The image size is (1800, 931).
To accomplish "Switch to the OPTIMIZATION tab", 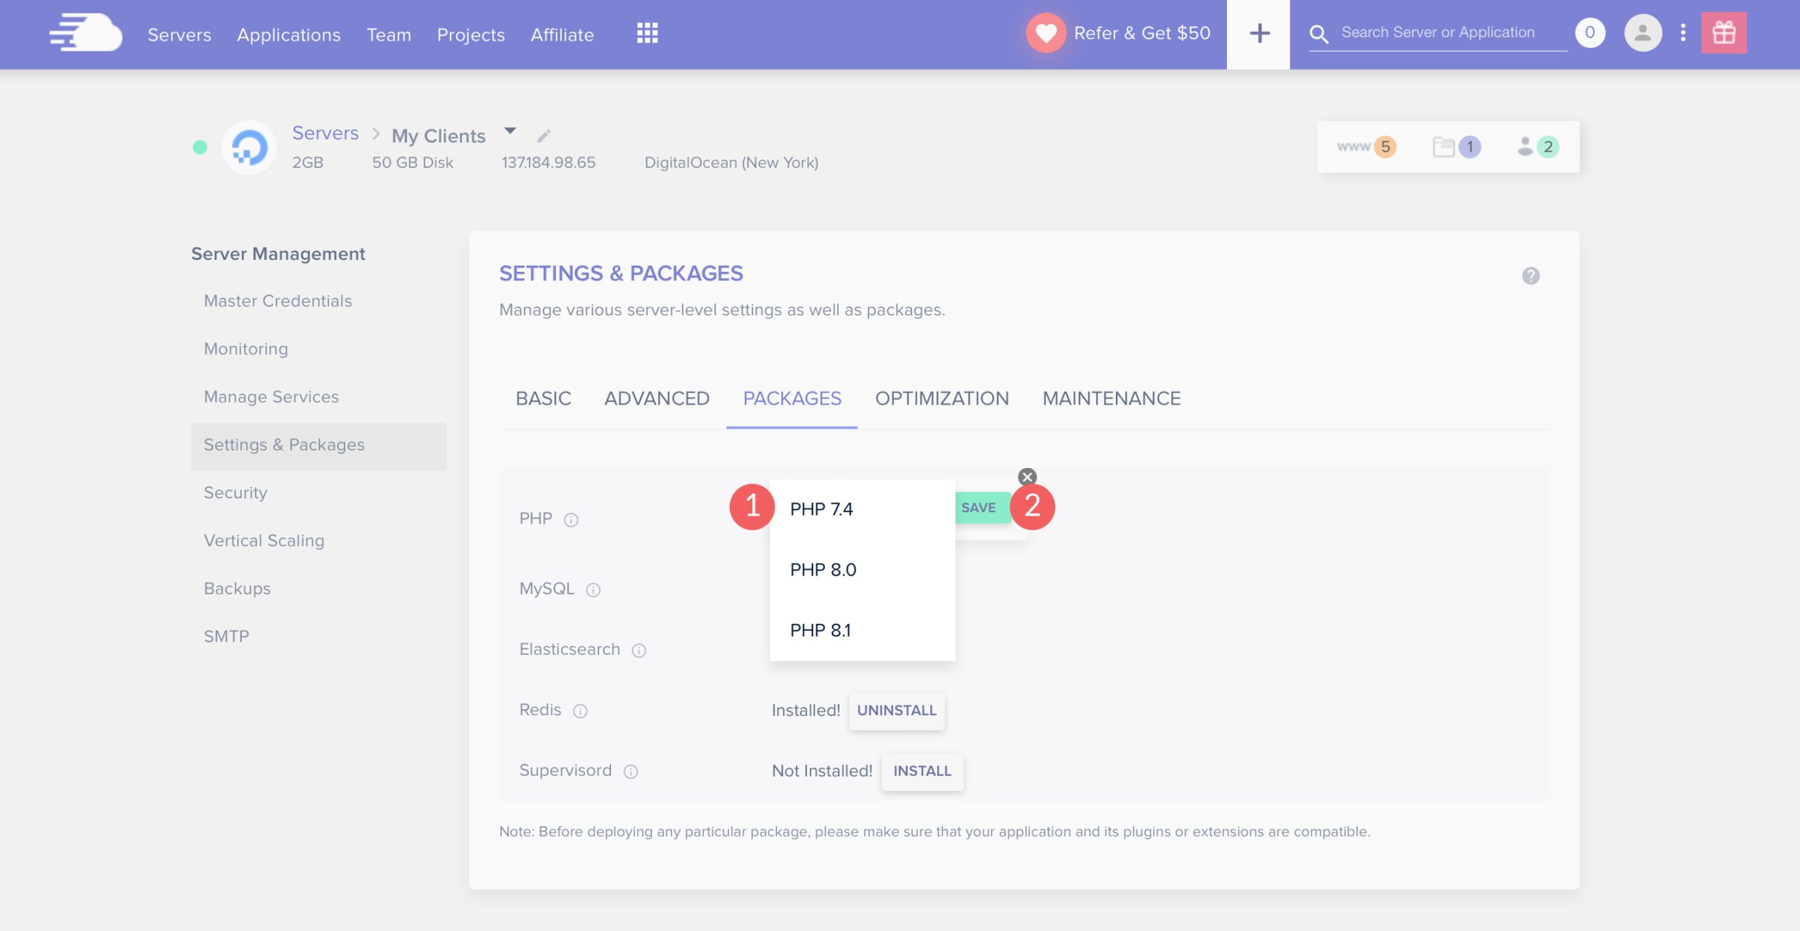I will [942, 398].
